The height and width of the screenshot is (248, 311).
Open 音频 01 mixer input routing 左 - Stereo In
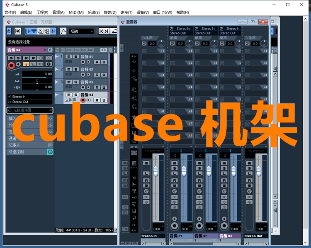tap(181, 29)
